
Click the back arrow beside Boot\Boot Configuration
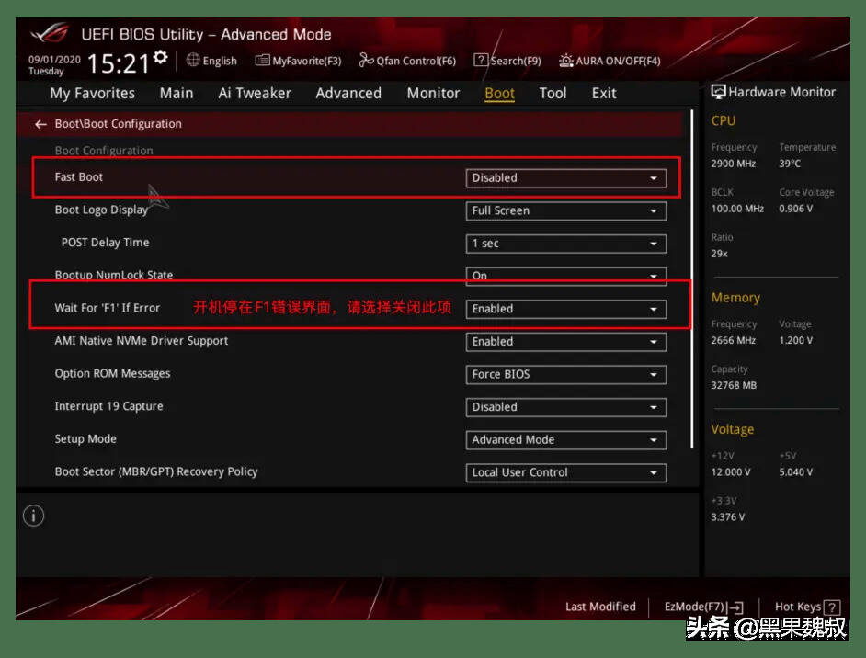pos(40,124)
